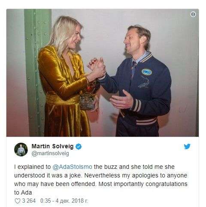206x207 pixels.
Task: Click the green riveted pillar in the photo
Action: pos(37,73)
